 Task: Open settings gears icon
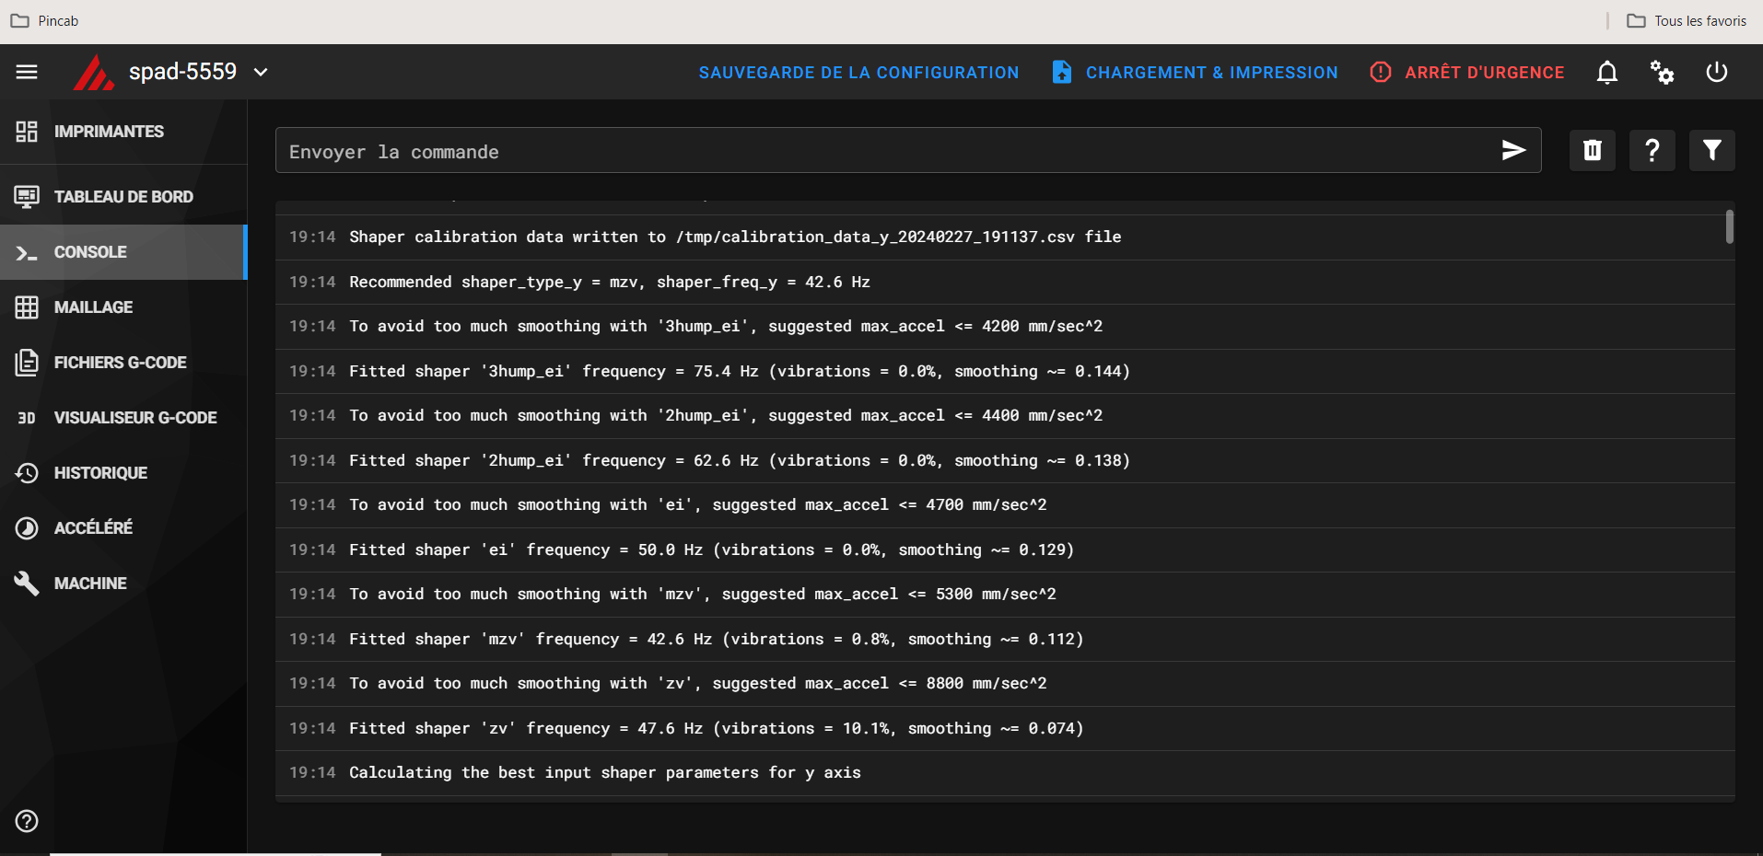pyautogui.click(x=1662, y=72)
